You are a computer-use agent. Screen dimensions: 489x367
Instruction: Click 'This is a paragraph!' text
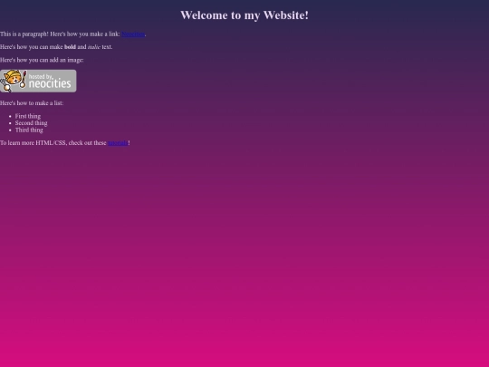(x=24, y=34)
